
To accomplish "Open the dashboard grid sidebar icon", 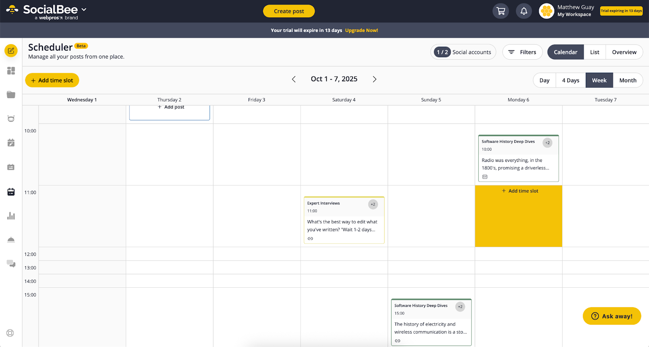I will [x=11, y=71].
